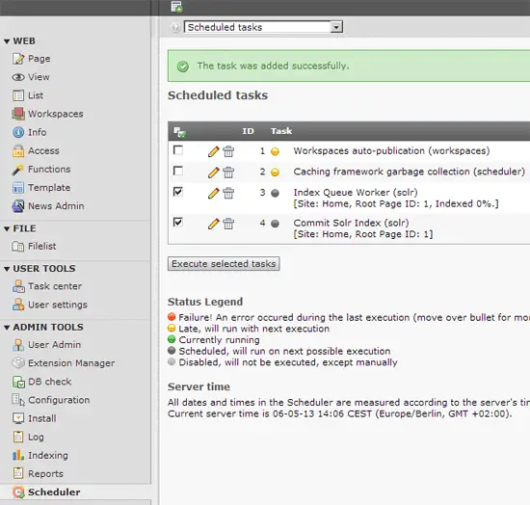Open the Workspaces module
The image size is (530, 505).
(47, 114)
